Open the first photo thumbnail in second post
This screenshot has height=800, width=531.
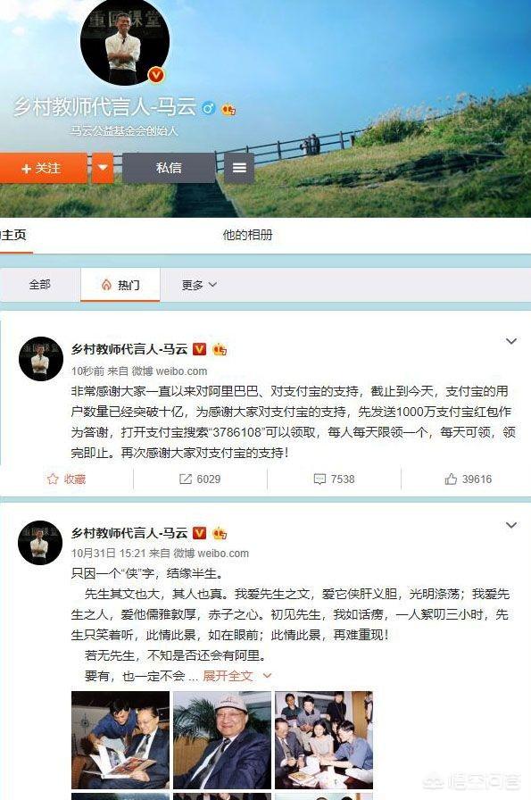coord(120,740)
